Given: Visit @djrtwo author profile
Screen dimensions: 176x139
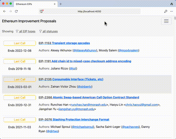Looking at the screenshot, I should point(53,131).
